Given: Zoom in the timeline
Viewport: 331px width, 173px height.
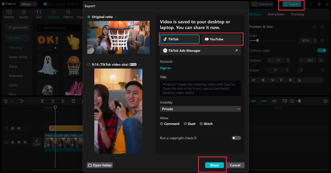Looking at the screenshot, I should tap(325, 101).
